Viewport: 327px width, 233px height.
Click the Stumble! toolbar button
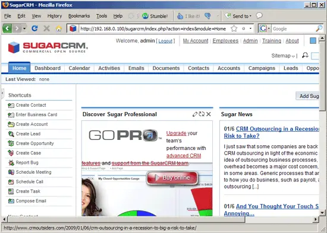[155, 16]
